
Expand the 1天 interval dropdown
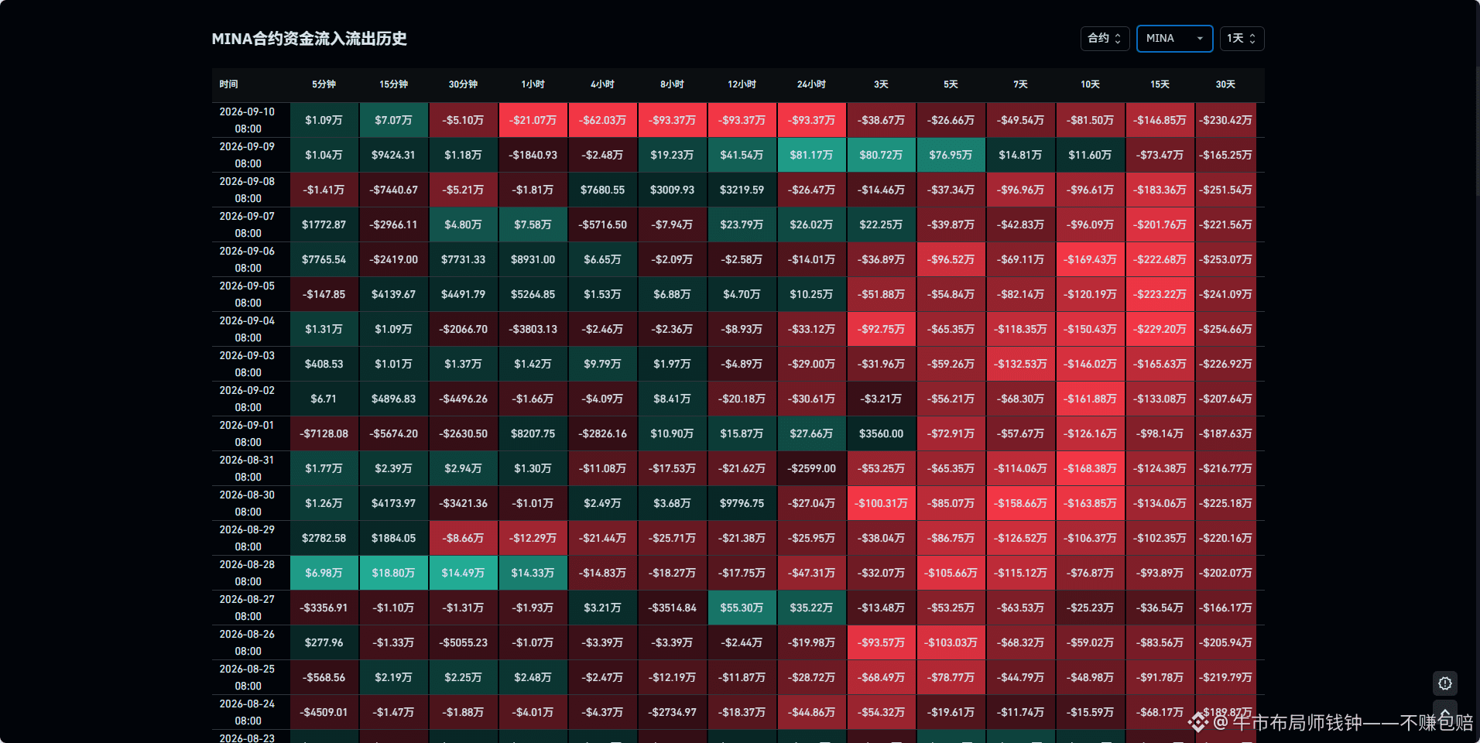(1242, 39)
